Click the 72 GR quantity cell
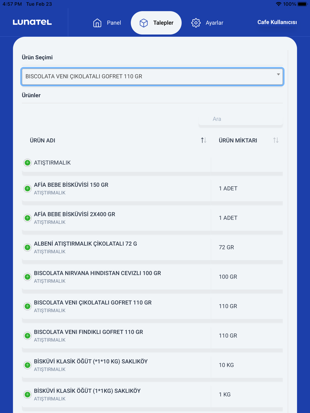 click(226, 247)
